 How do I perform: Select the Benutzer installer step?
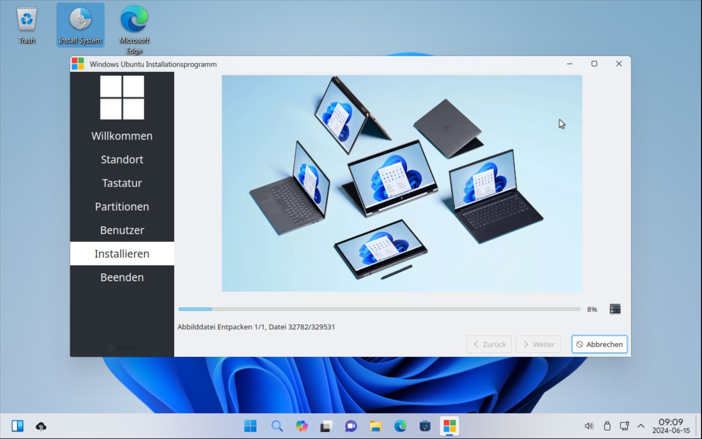pyautogui.click(x=122, y=230)
